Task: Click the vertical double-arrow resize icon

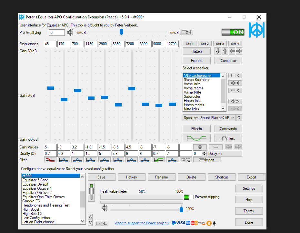Action: (90, 219)
